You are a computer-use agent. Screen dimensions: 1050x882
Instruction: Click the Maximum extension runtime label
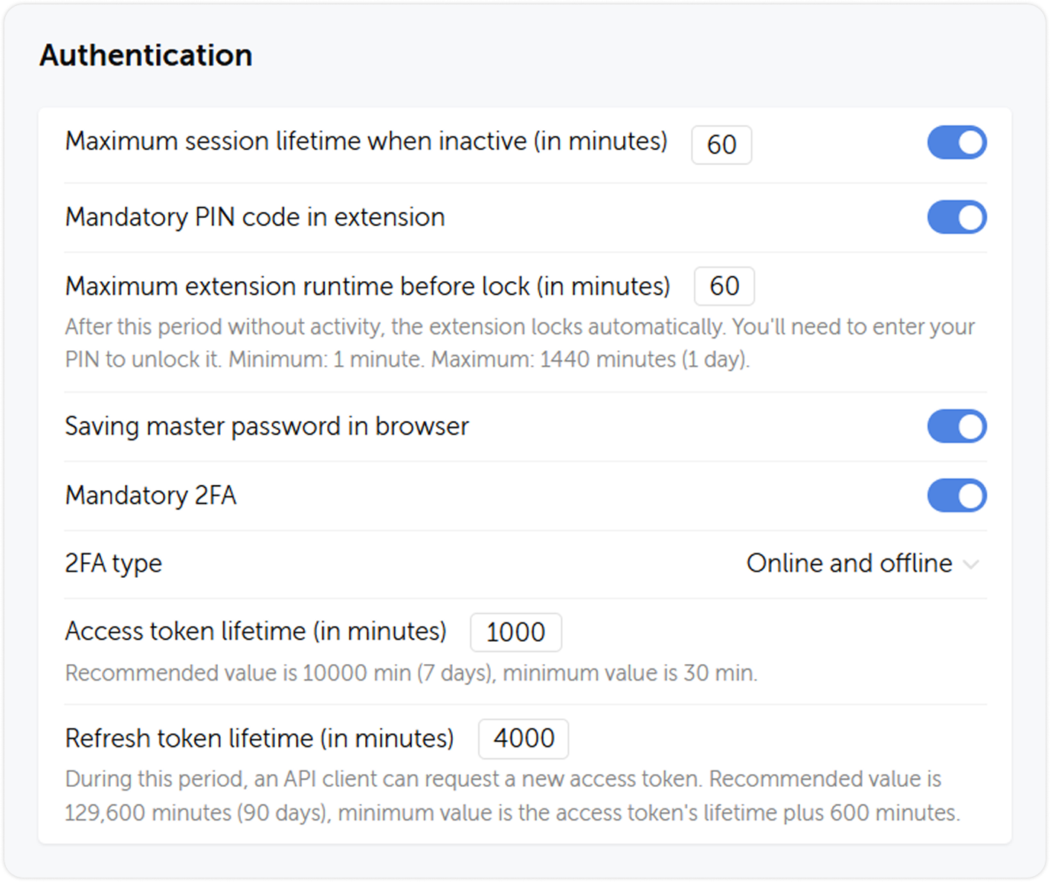click(x=367, y=286)
